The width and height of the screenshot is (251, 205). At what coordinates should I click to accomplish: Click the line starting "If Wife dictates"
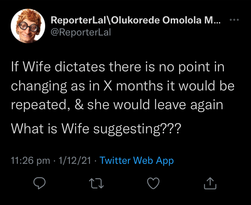pos(117,67)
